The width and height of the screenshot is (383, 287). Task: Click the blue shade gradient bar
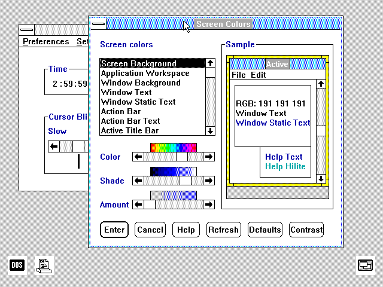[x=174, y=172]
